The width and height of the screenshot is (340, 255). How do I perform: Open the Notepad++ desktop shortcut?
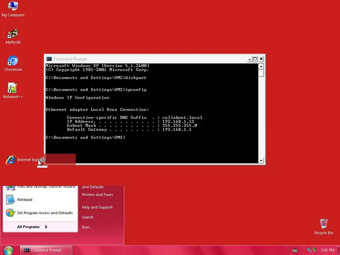coord(13,91)
